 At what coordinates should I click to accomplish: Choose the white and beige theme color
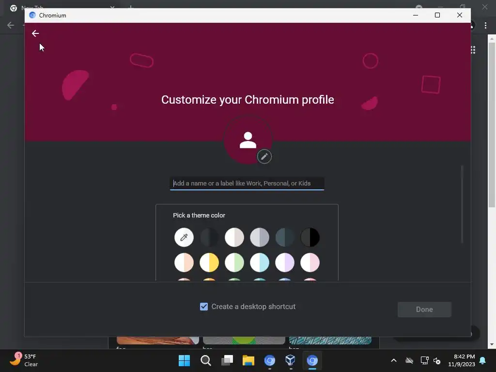(x=234, y=237)
